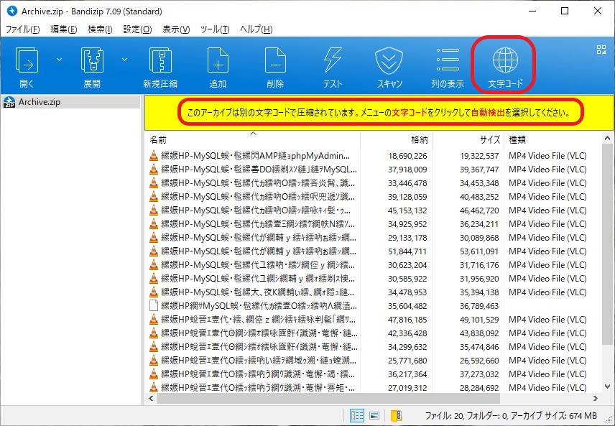Click the 展開 (Extract) toolbar icon
Image resolution: width=615 pixels, height=426 pixels.
tap(92, 61)
